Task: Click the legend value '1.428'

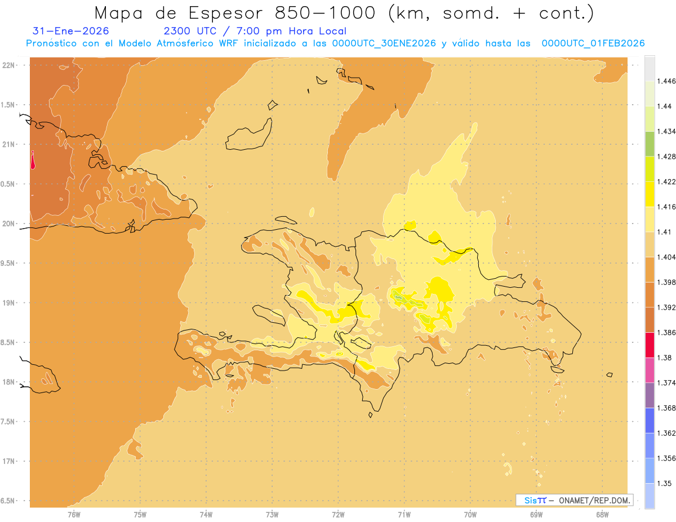Action: pyautogui.click(x=668, y=157)
